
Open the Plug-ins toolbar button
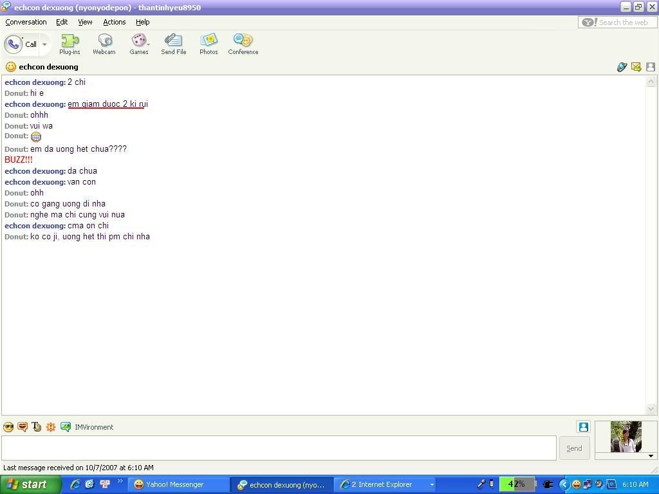point(70,44)
